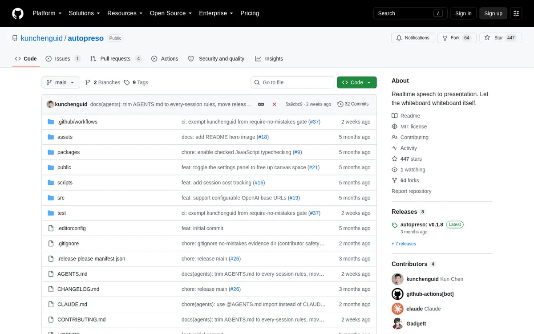Open the green Code dropdown button
Image resolution: width=534 pixels, height=334 pixels.
coord(357,82)
